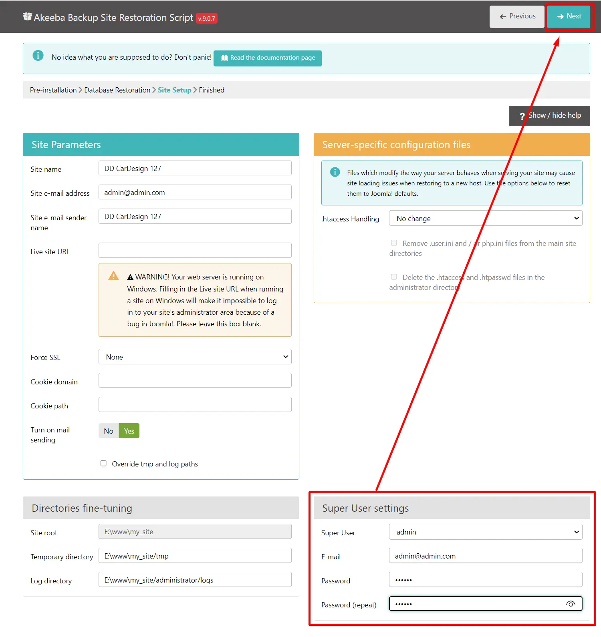Click the "Force SSL" label
Viewport: 601px width, 637px height.
(x=45, y=358)
